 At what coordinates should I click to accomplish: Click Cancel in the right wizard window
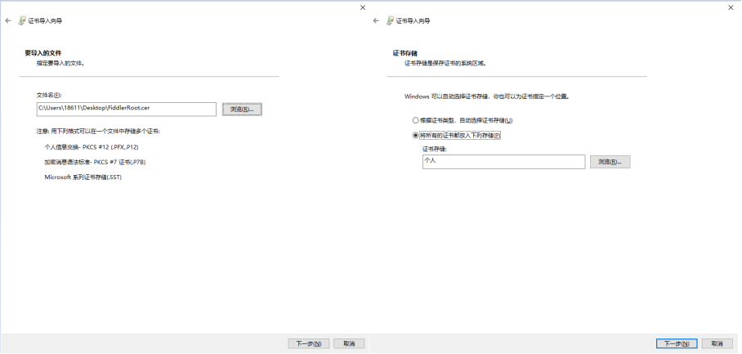[717, 343]
